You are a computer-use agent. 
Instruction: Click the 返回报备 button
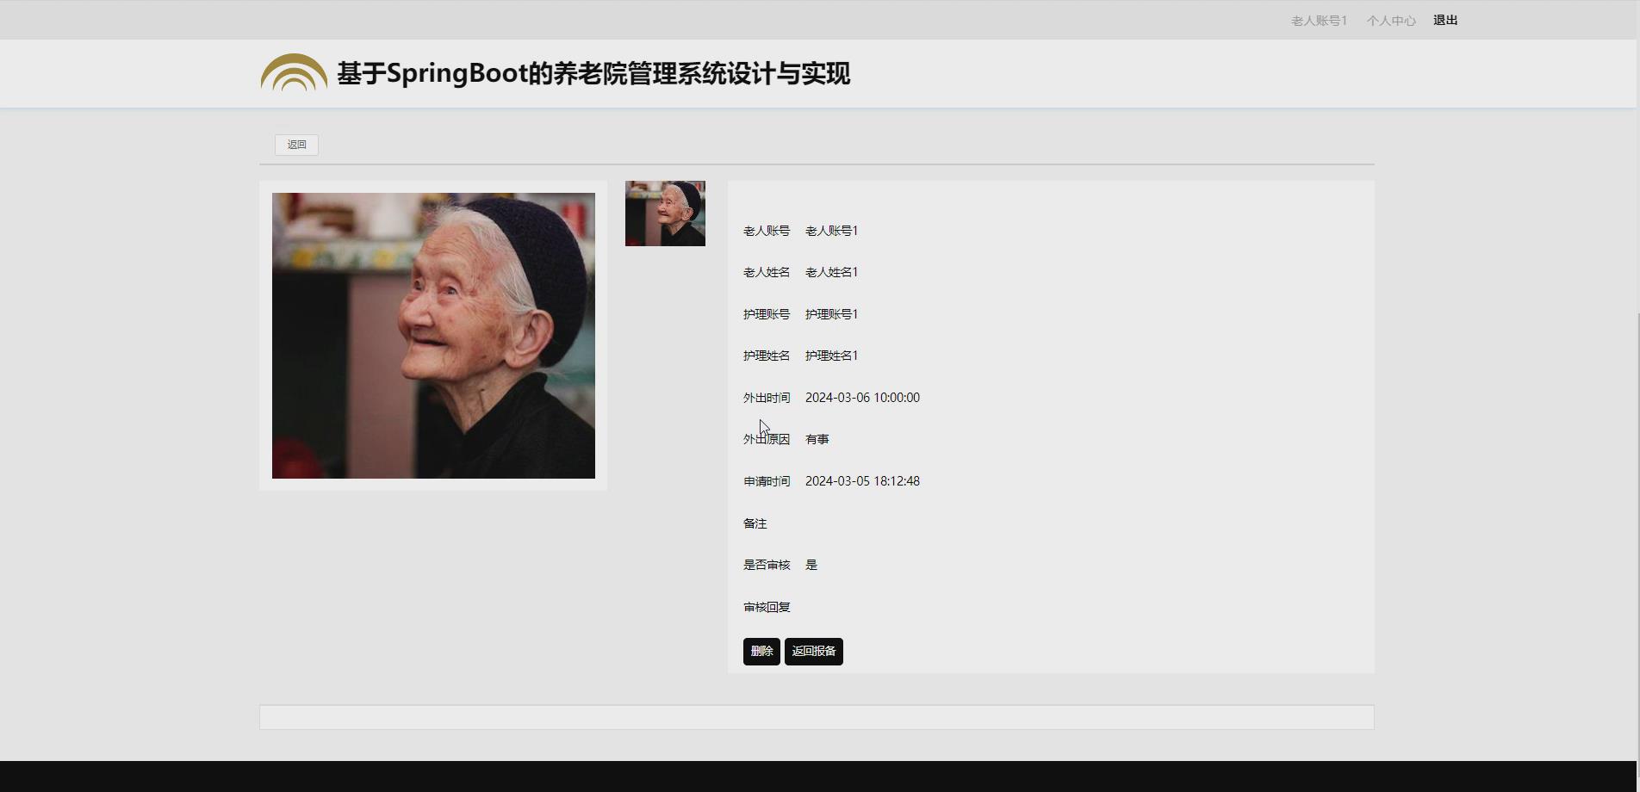[813, 652]
